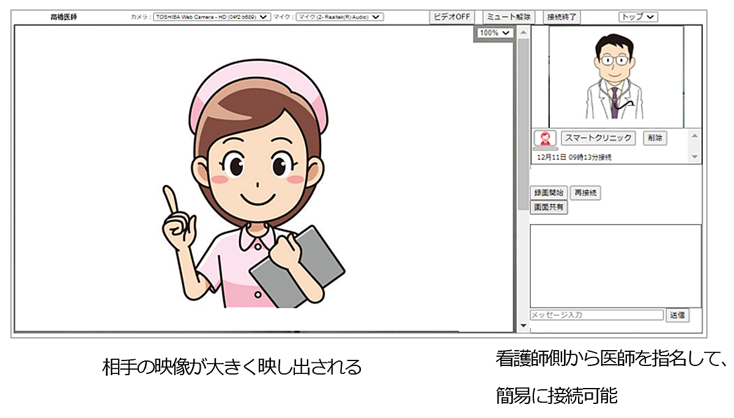This screenshot has width=734, height=418.
Task: Turn video off with ビデオOFF button
Action: point(452,17)
